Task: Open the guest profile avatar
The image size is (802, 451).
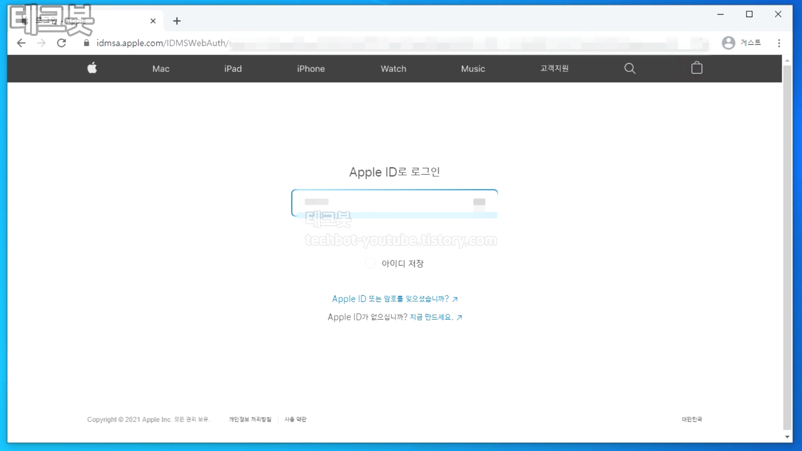Action: 728,43
